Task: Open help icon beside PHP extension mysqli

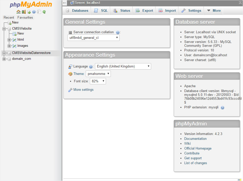Action: (x=222, y=108)
